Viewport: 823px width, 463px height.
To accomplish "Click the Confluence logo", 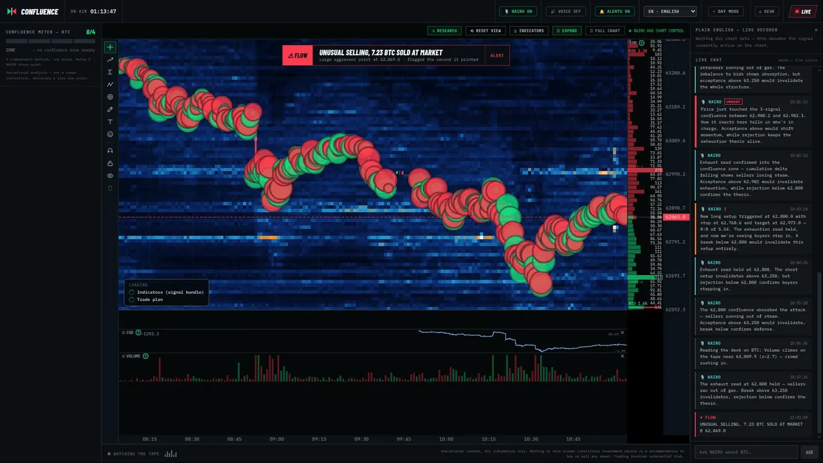I will point(32,12).
